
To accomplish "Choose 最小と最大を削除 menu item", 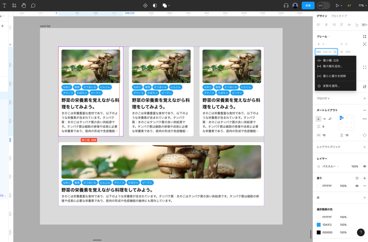I will pos(334,76).
